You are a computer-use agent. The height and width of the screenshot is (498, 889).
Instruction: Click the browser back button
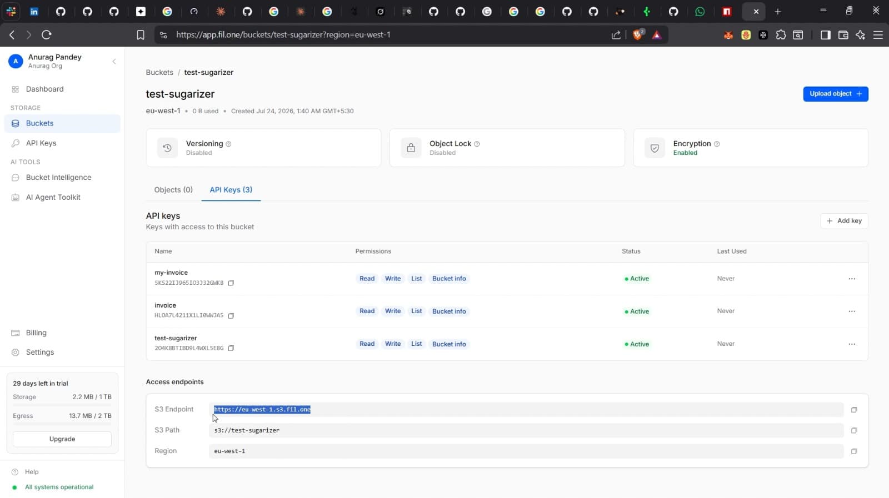point(12,35)
